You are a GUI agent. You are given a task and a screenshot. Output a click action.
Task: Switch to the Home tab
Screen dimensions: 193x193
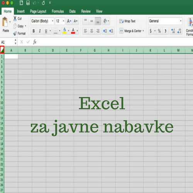click(8, 11)
